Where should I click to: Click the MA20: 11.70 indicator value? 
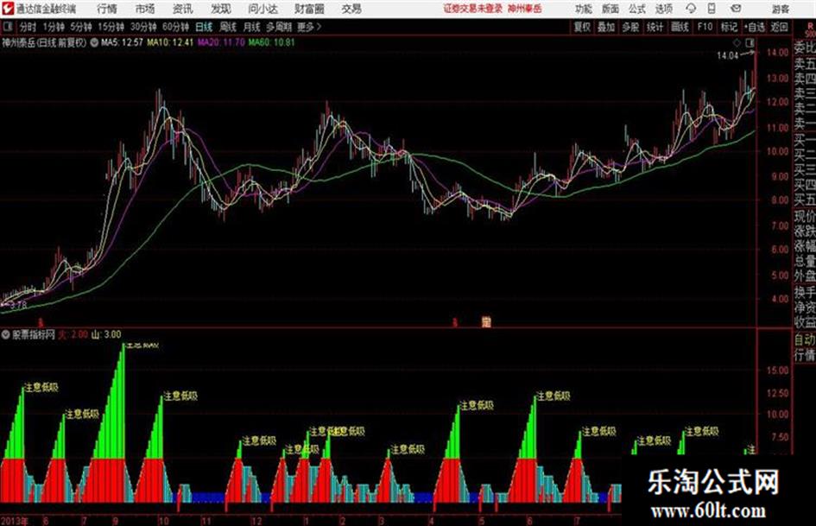pos(221,42)
